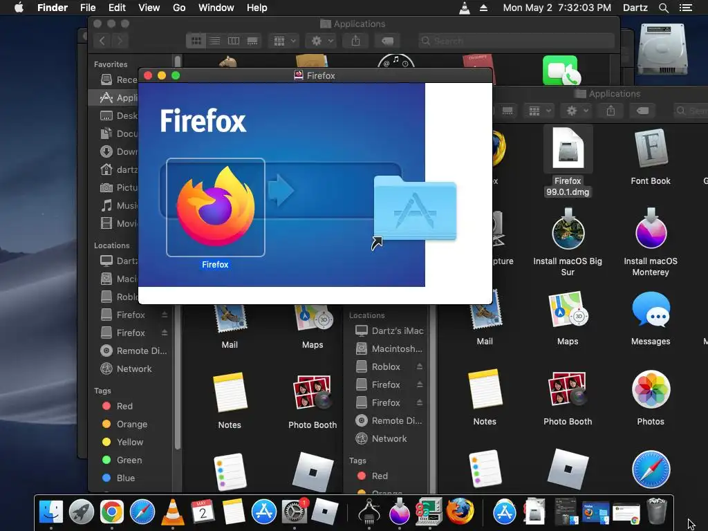The image size is (708, 531).
Task: Launch Firefox from the Dock
Action: (x=460, y=512)
